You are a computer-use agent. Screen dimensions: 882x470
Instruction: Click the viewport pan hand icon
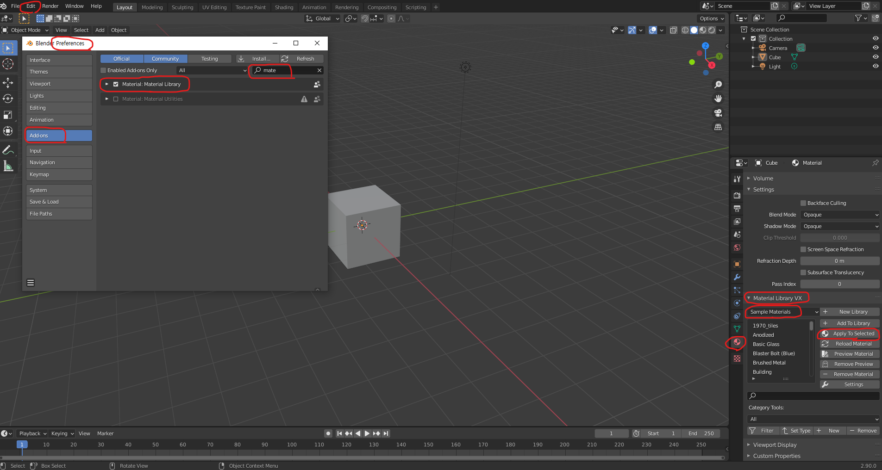pos(718,99)
